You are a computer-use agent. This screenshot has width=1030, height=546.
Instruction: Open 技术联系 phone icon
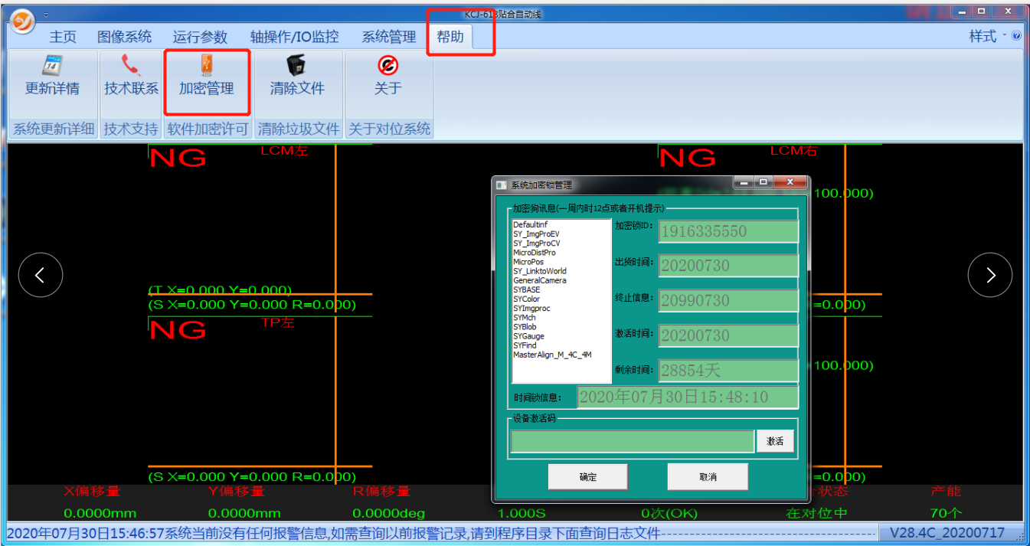pos(131,67)
